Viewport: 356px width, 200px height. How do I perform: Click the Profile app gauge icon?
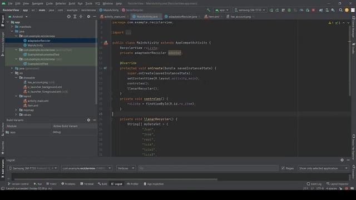click(x=301, y=10)
